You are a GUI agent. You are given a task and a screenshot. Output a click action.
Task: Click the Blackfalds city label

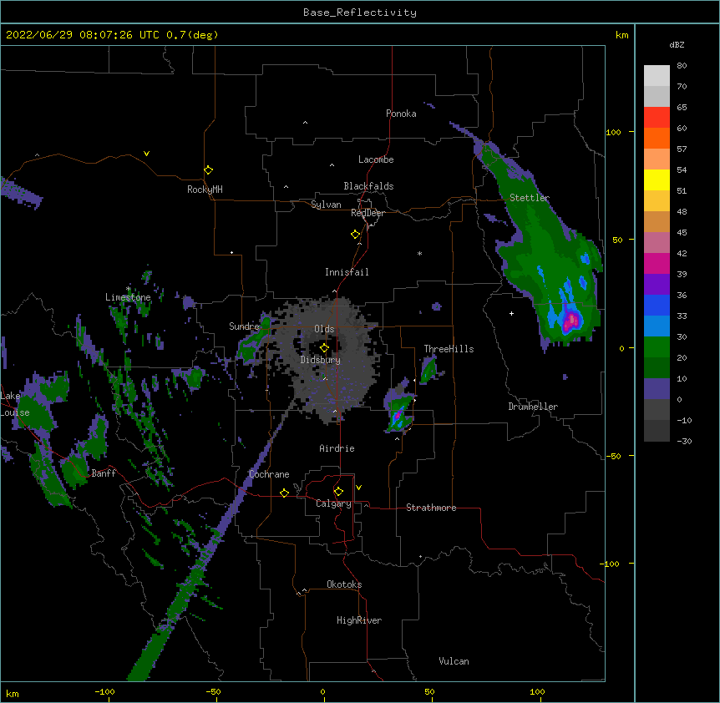(368, 186)
